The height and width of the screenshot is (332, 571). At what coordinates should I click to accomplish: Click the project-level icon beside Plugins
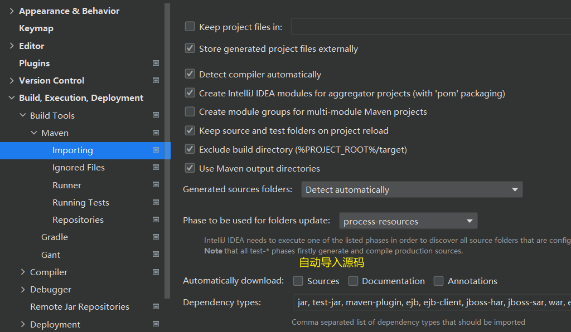(156, 64)
